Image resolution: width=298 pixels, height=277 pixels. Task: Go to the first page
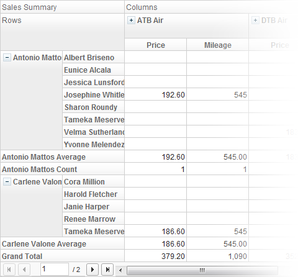pyautogui.click(x=9, y=270)
